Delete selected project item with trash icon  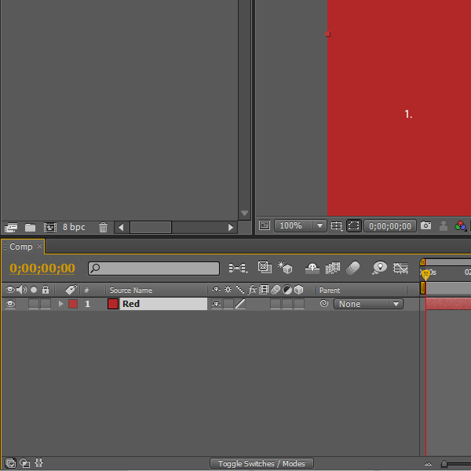[103, 228]
